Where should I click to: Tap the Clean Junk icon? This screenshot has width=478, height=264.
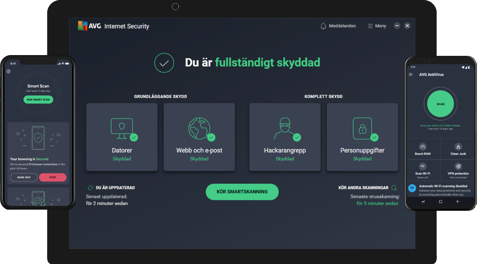click(458, 146)
